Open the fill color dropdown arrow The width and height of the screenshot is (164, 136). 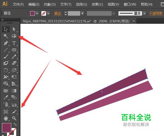[x=37, y=14]
